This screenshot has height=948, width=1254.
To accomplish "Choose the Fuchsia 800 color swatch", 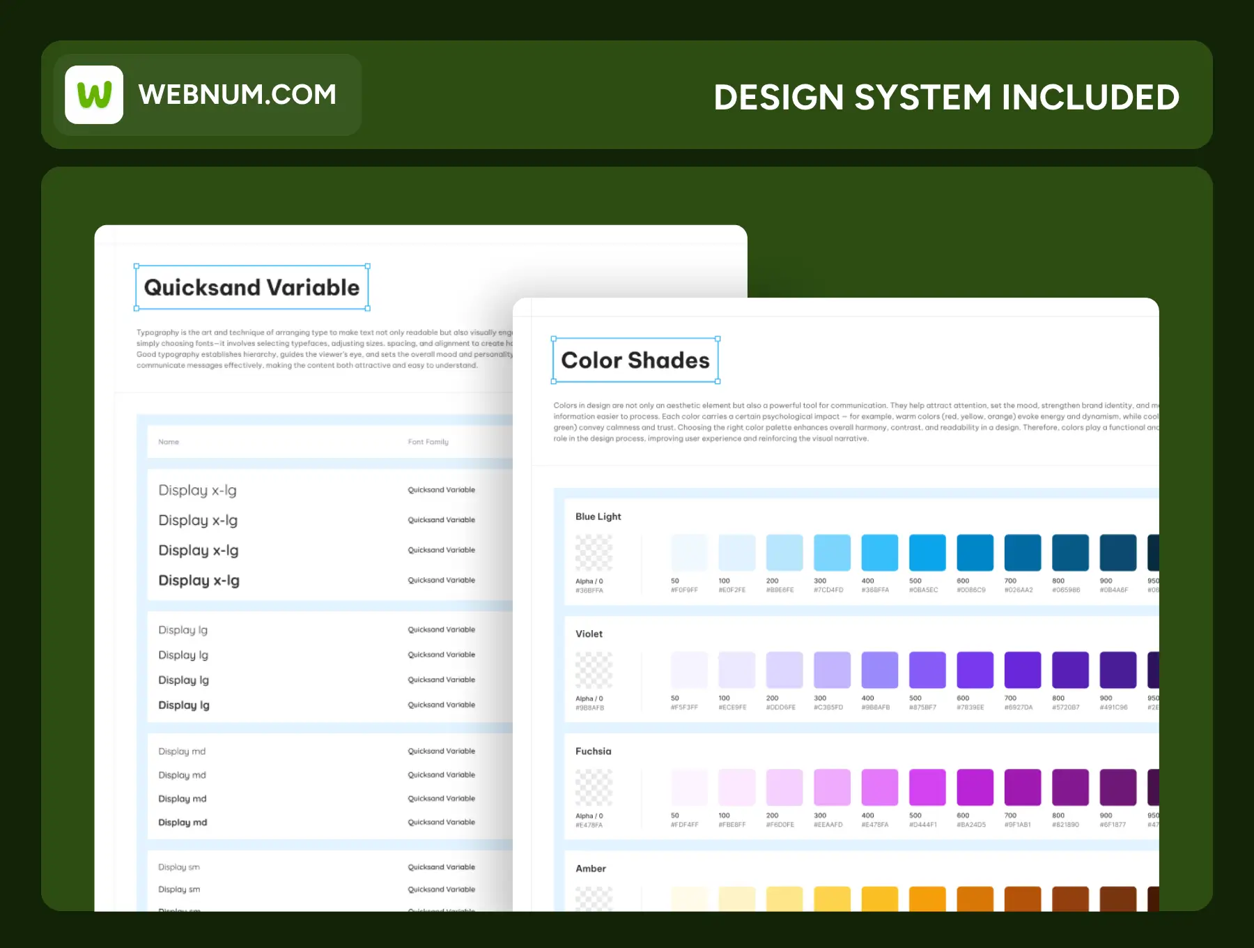I will pyautogui.click(x=1070, y=787).
